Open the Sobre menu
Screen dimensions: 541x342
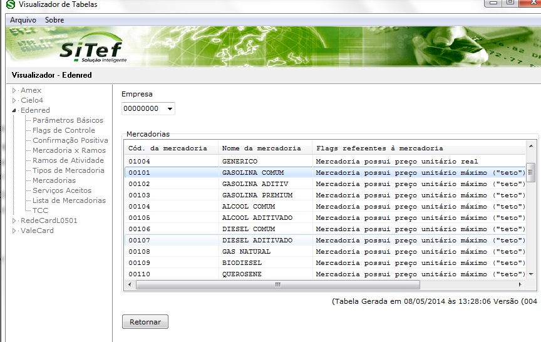pyautogui.click(x=54, y=20)
